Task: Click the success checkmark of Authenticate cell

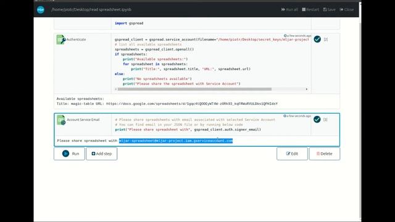Action: click(x=317, y=39)
